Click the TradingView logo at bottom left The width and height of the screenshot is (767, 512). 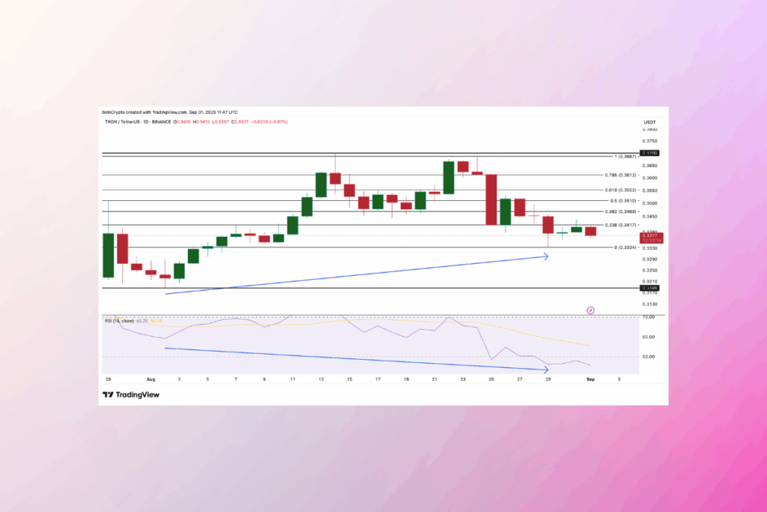click(x=125, y=394)
